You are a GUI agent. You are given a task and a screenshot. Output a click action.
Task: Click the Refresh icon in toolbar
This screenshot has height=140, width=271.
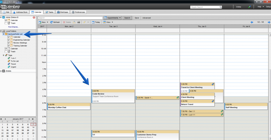coord(51,22)
